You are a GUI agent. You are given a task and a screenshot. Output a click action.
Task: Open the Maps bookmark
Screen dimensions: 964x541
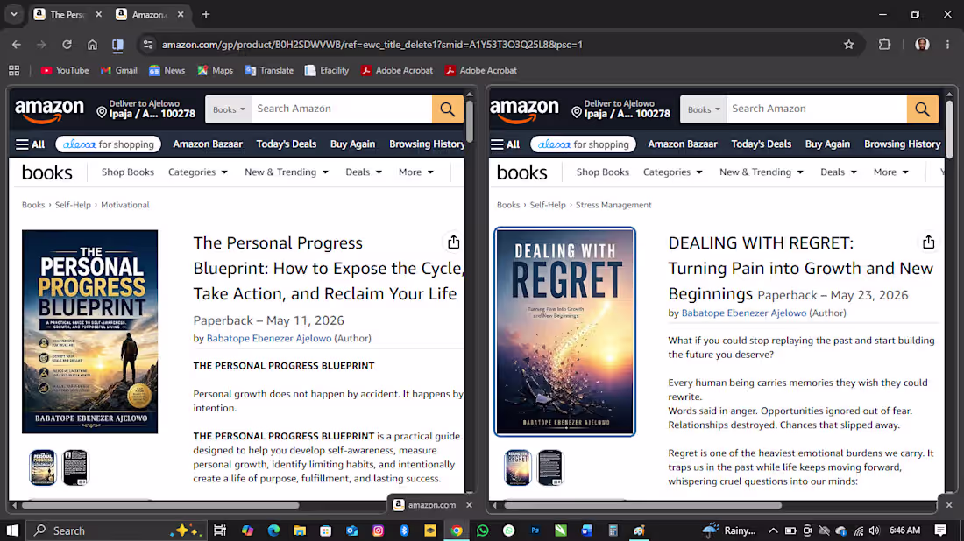pyautogui.click(x=216, y=71)
